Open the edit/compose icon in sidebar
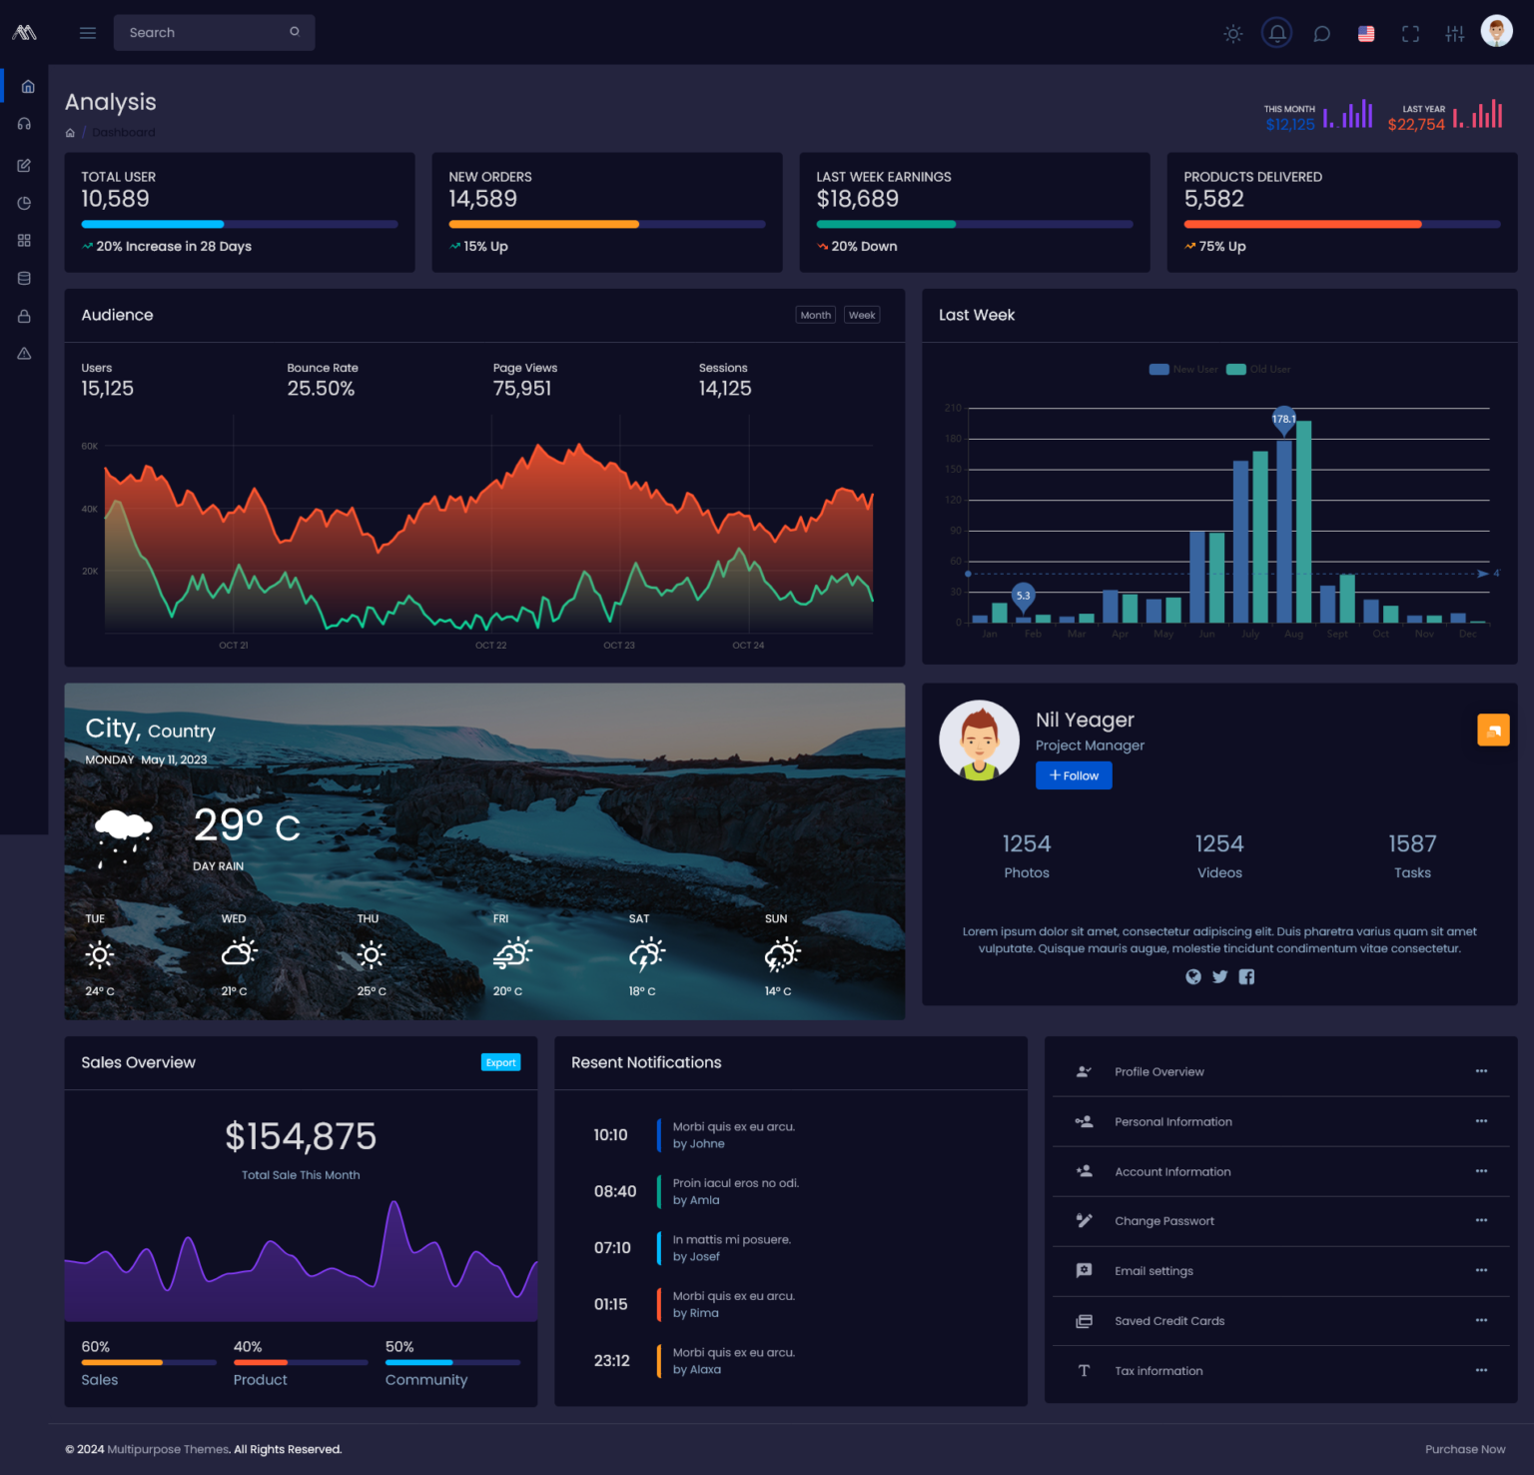Screen dimensions: 1534x1475 [24, 165]
